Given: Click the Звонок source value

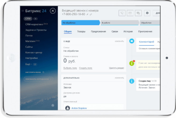Looking at the screenshot, I should (67, 87).
